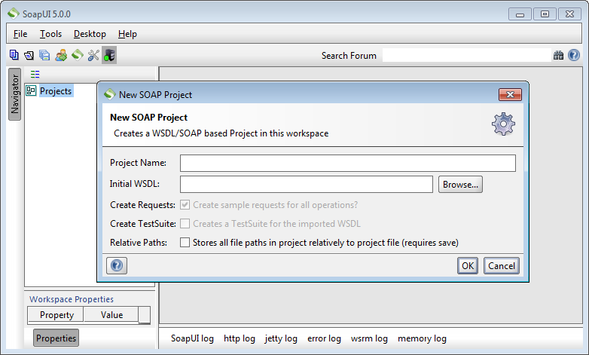
Task: Click the Project Name input field
Action: (348, 164)
